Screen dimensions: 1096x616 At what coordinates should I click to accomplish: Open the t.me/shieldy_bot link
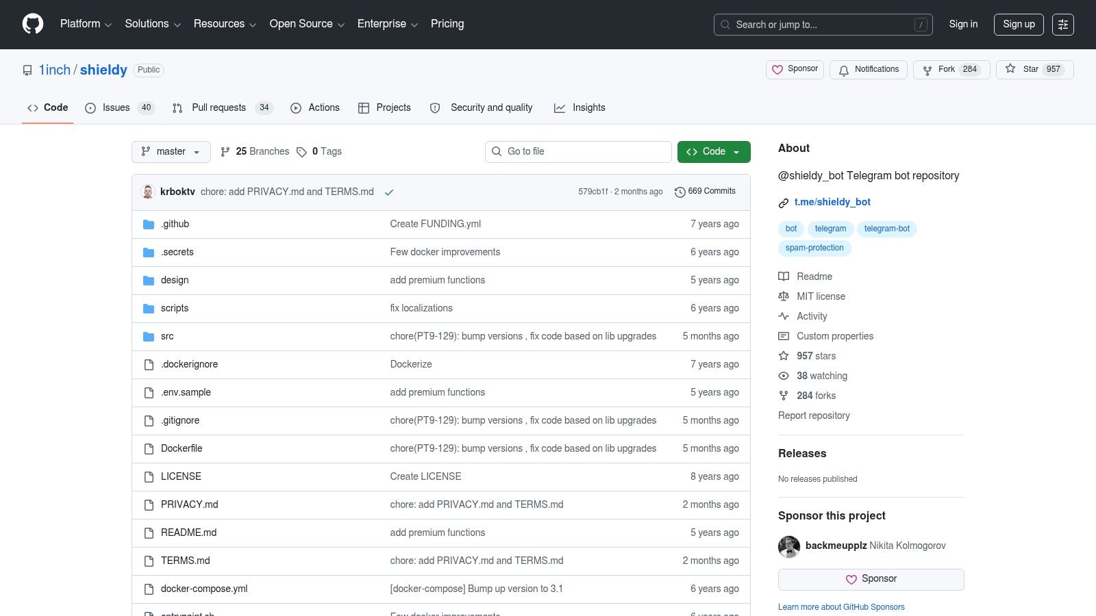click(x=832, y=202)
